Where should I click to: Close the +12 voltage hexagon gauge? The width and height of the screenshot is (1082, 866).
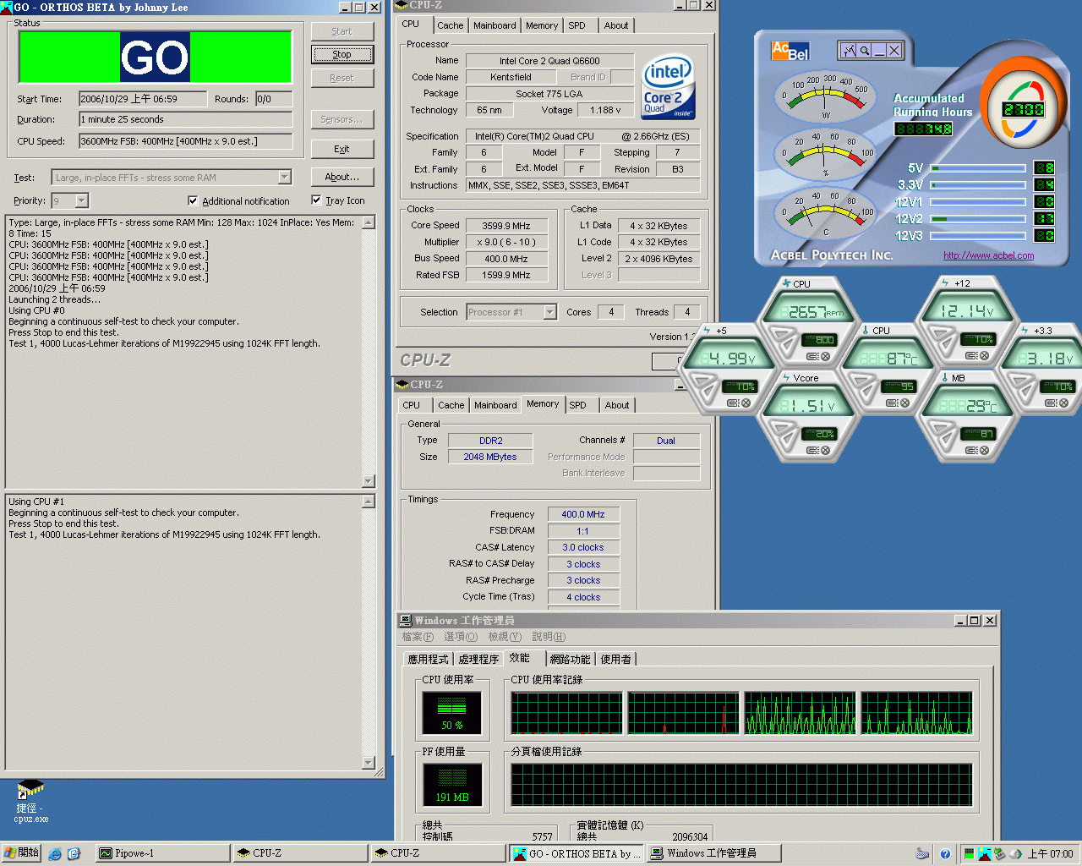[x=984, y=356]
